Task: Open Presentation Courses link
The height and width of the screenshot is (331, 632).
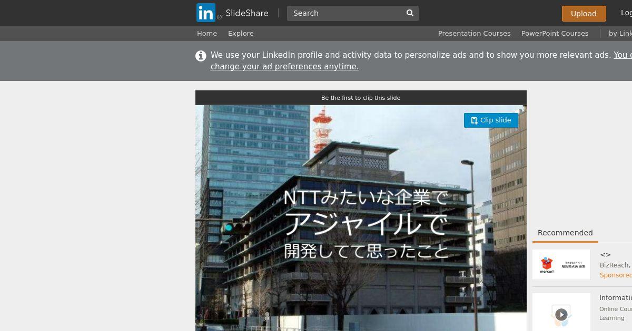Action: 475,33
